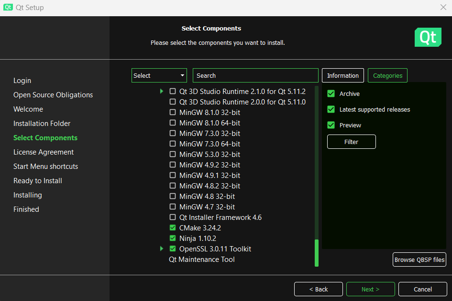Disable the Preview category checkbox
452x301 pixels.
tap(331, 125)
